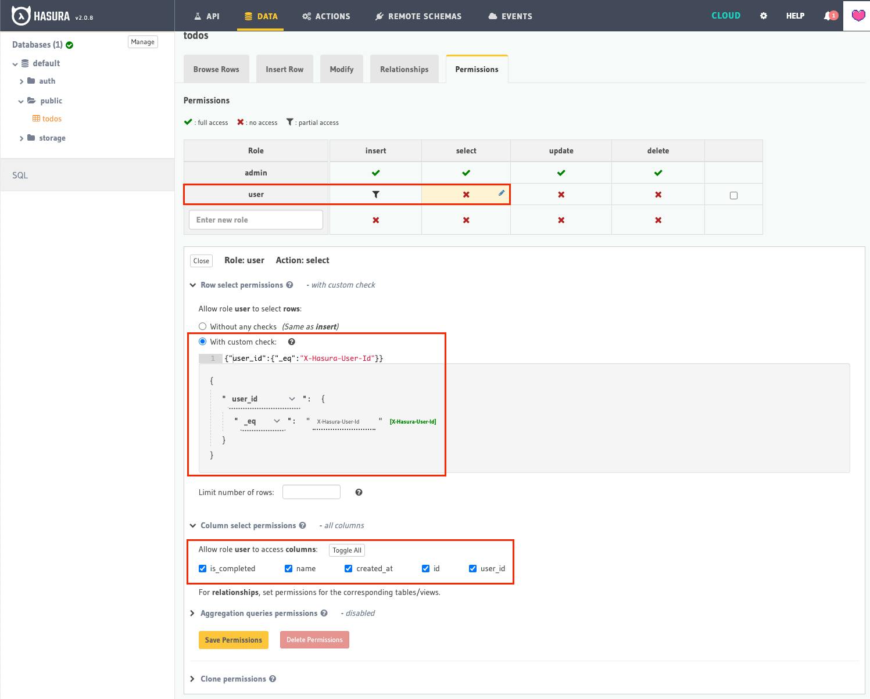Viewport: 870px width, 699px height.
Task: Uncheck the id column checkbox
Action: click(425, 568)
